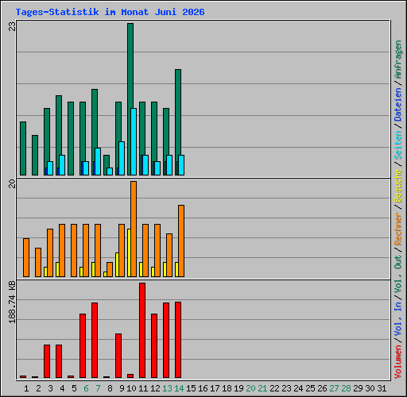Screen dimensions: 407x397
Task: Click the title 'Tages-Statistik im Monat Juni 2026'
Action: pyautogui.click(x=110, y=12)
